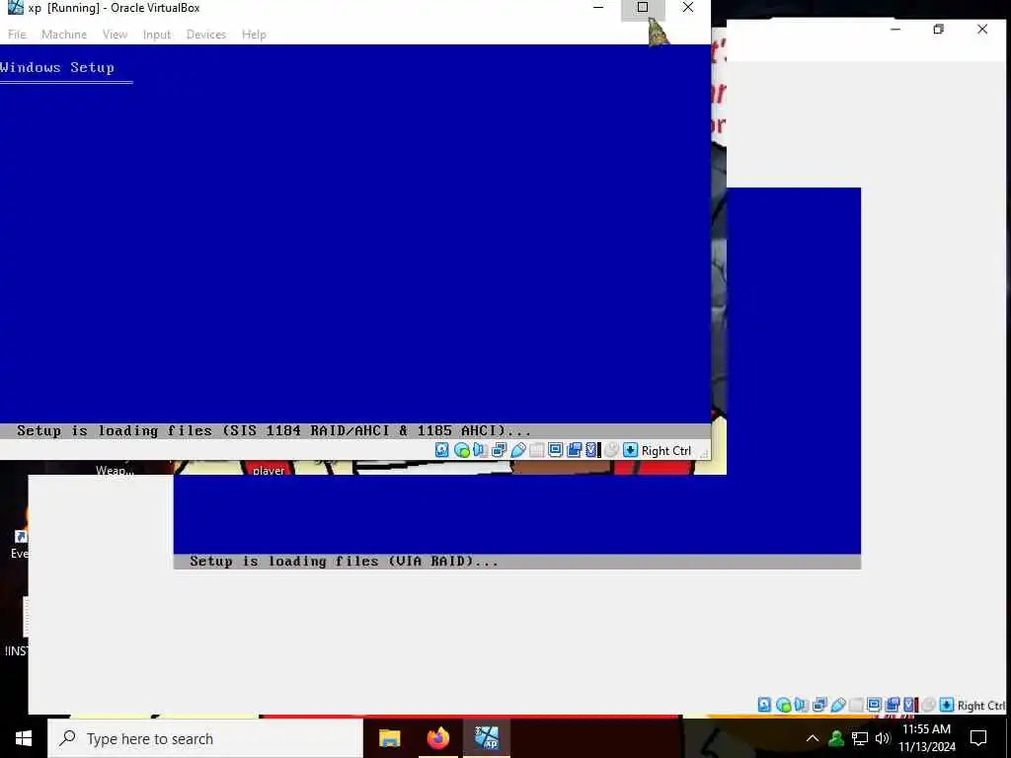Open the View menu
The width and height of the screenshot is (1011, 758).
[x=115, y=35]
